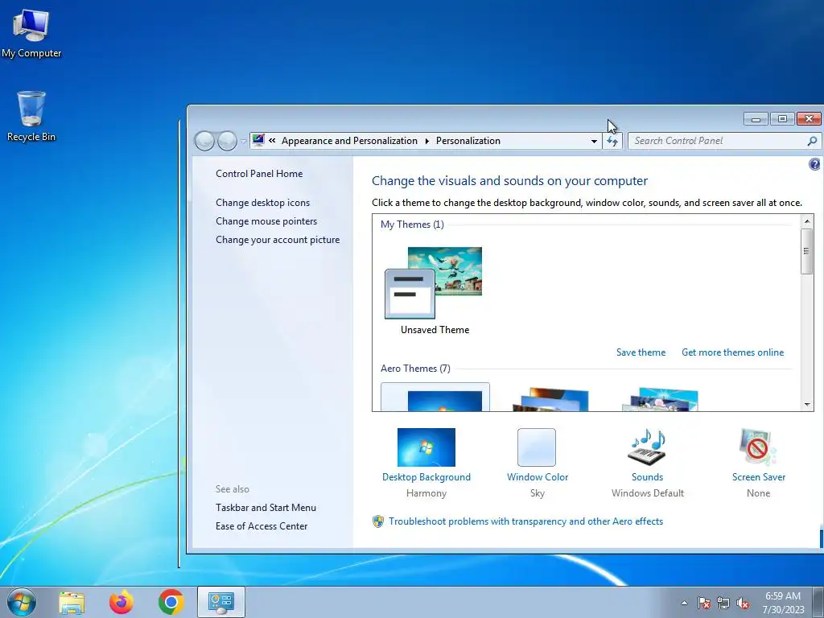Viewport: 824px width, 618px height.
Task: Click the My Themes (1) header
Action: (x=412, y=225)
